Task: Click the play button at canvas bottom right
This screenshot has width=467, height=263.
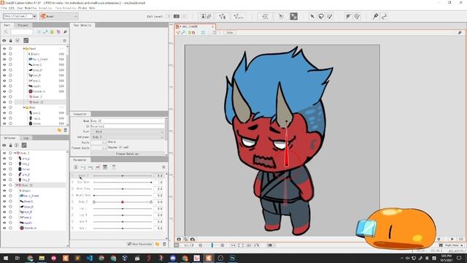Action: coord(452,239)
